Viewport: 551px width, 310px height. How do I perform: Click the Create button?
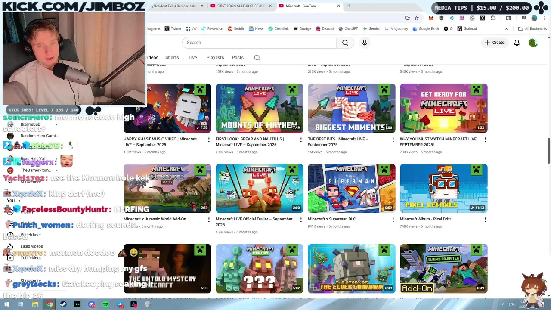[494, 43]
